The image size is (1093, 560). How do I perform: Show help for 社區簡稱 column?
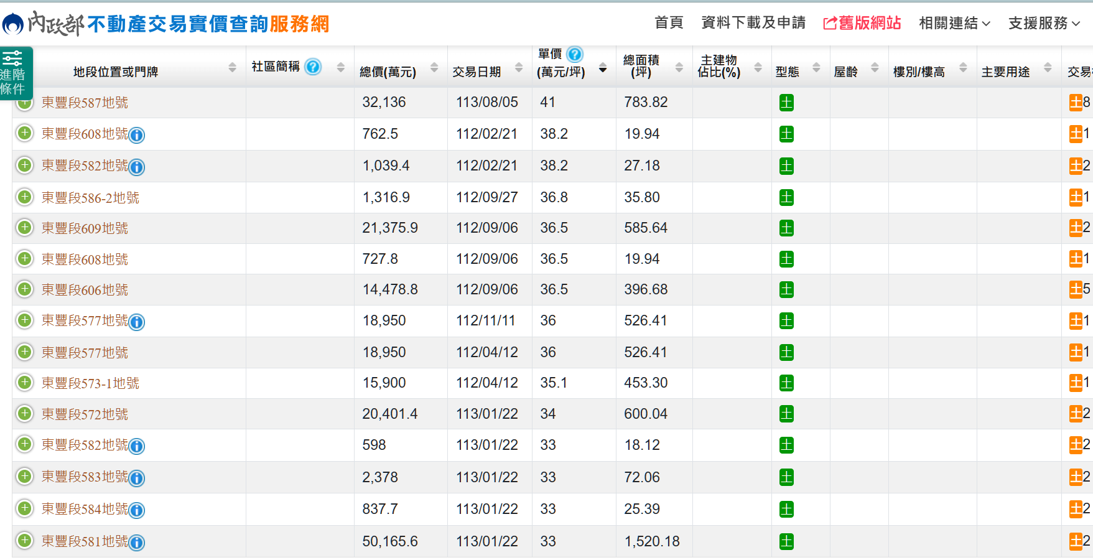(x=314, y=67)
